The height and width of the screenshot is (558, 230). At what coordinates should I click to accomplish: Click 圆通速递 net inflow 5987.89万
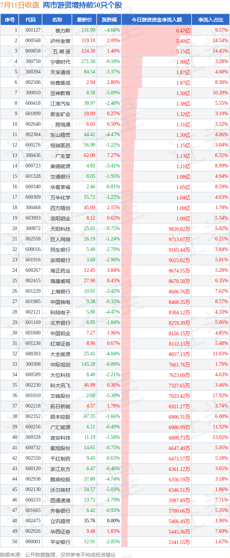179,500
